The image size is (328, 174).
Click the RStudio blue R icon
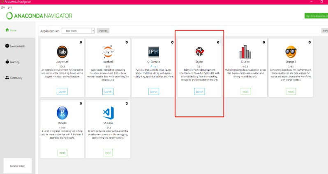[62, 113]
